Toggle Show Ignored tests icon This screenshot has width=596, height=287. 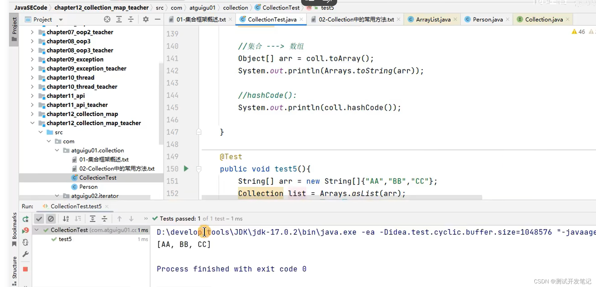(x=51, y=219)
